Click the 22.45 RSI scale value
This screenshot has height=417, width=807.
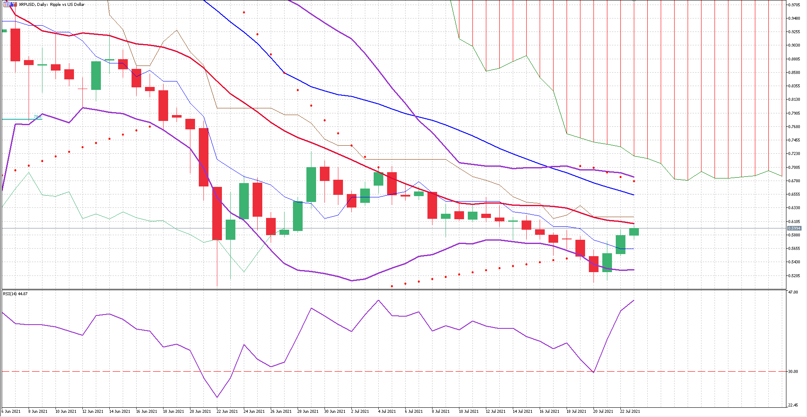pos(793,405)
